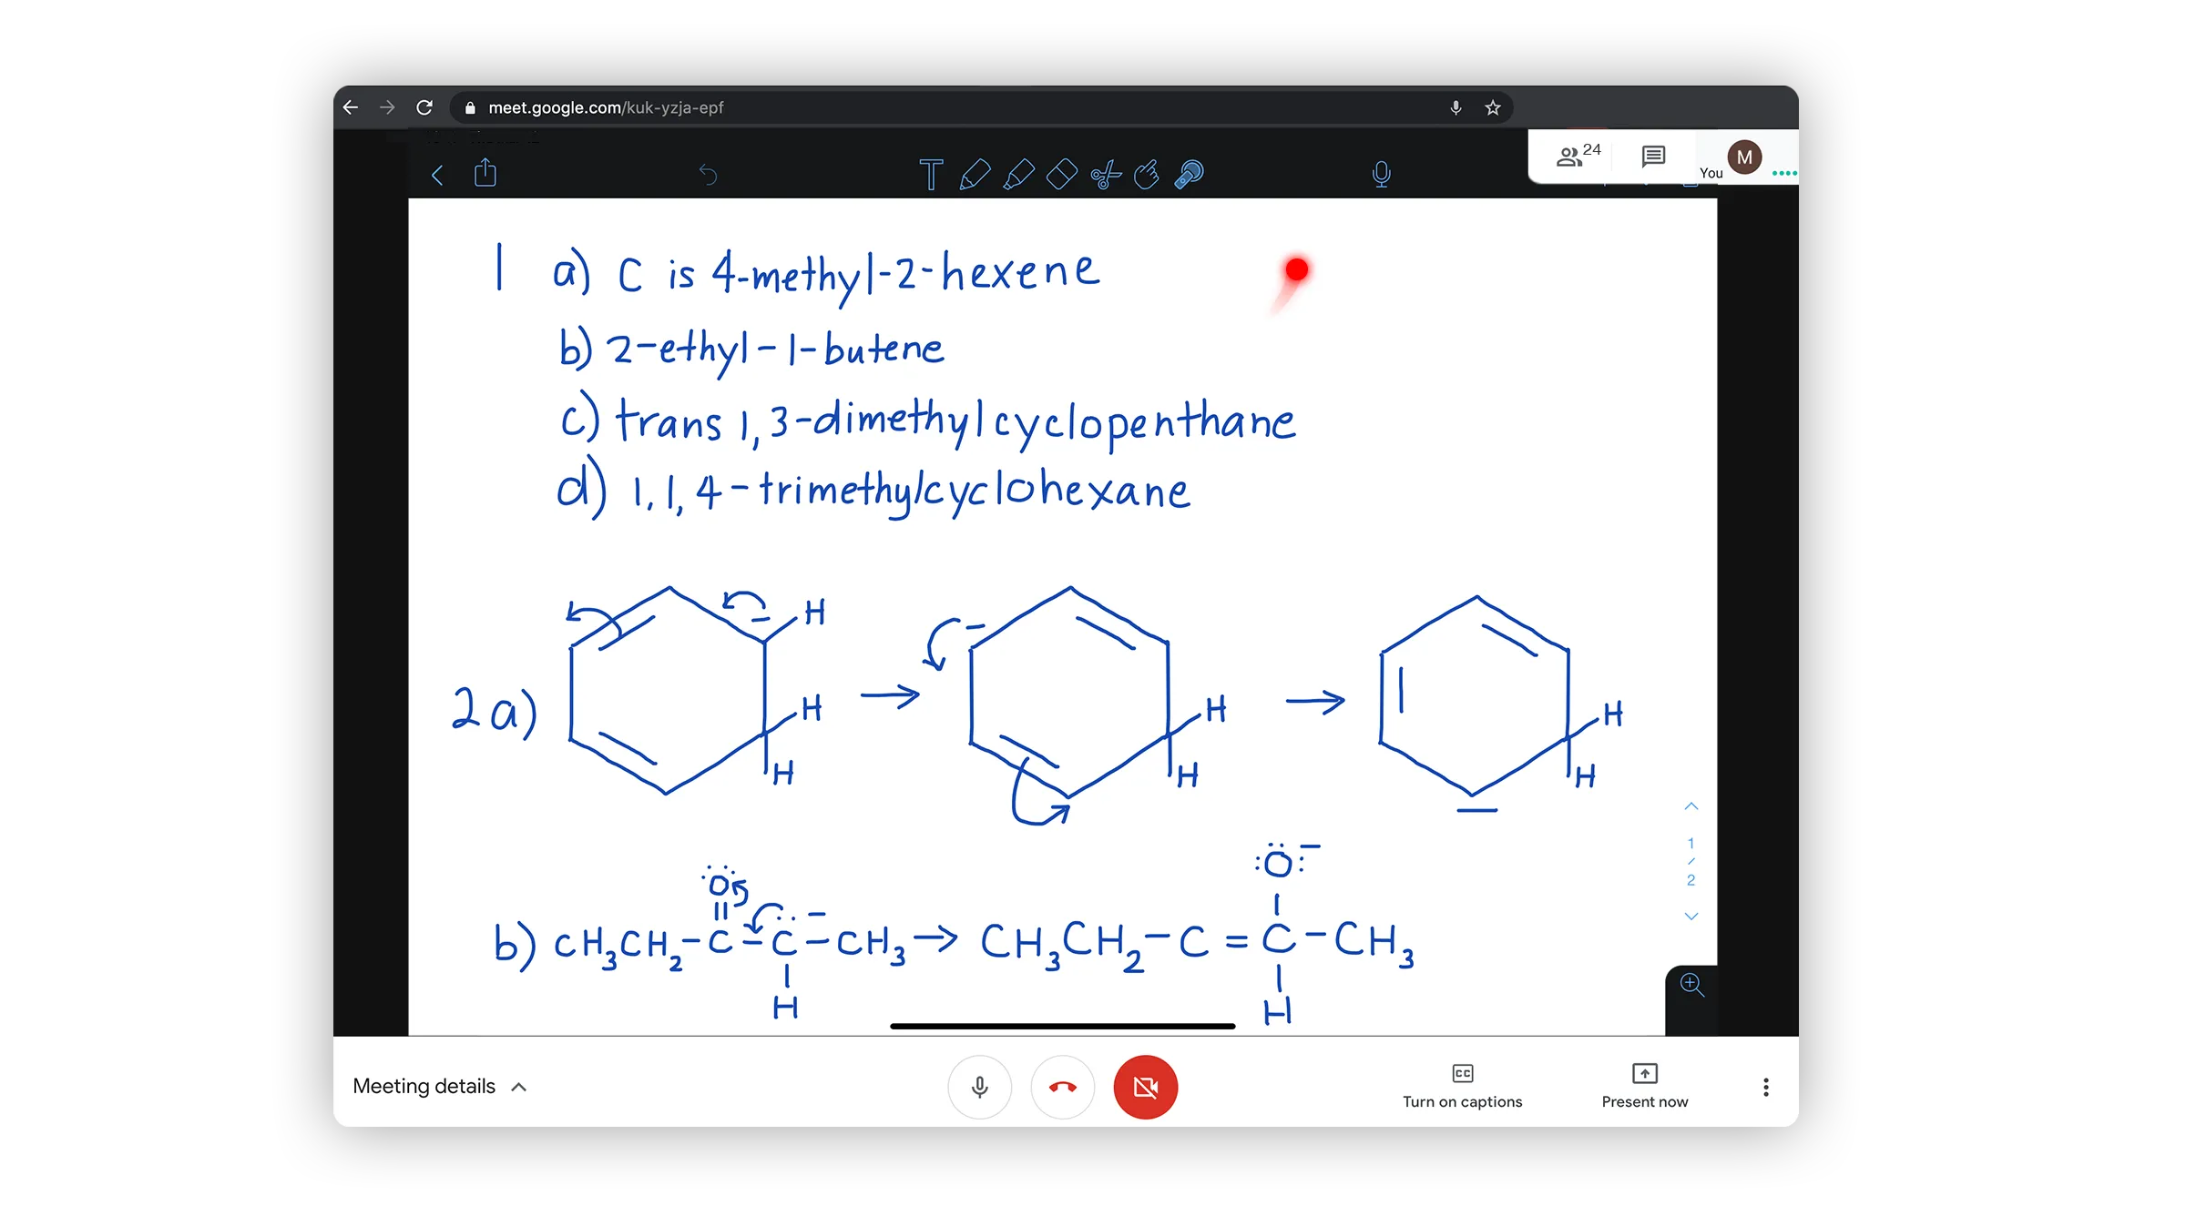2186x1216 pixels.
Task: Click the microphone mute button
Action: click(978, 1086)
